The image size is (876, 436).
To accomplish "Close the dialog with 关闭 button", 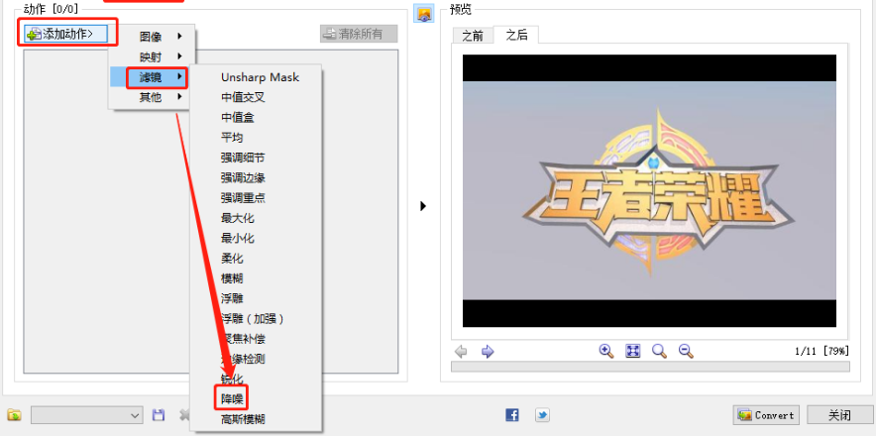I will (x=839, y=415).
